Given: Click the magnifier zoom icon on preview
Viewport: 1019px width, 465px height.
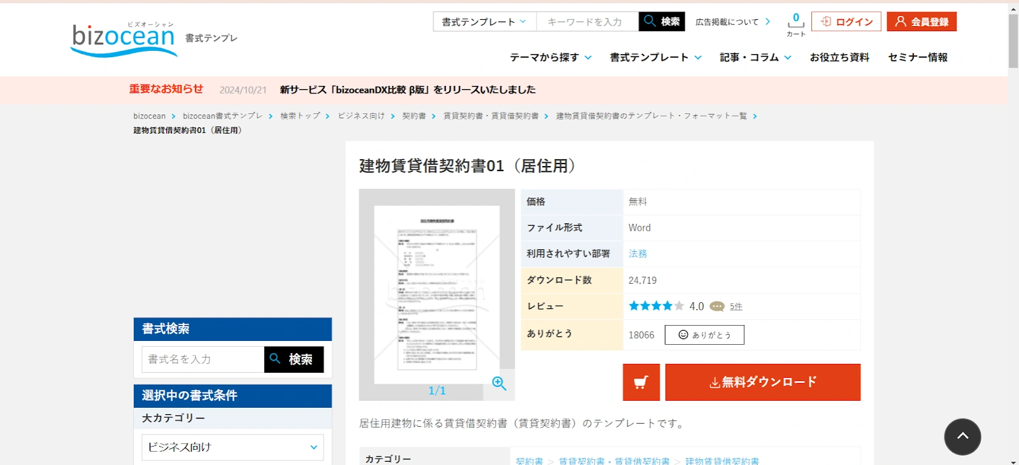Looking at the screenshot, I should tap(499, 383).
